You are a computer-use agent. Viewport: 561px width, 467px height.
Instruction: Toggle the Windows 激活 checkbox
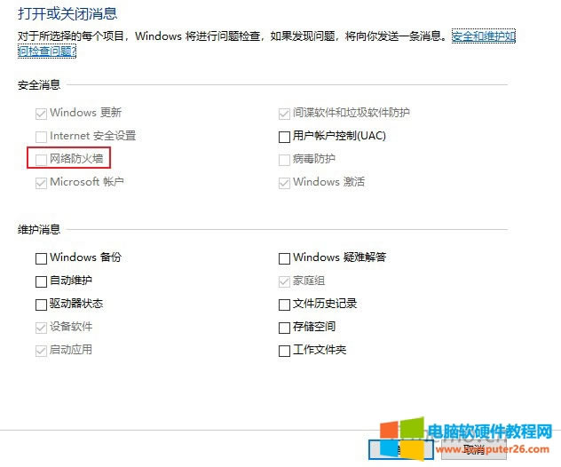tap(284, 183)
